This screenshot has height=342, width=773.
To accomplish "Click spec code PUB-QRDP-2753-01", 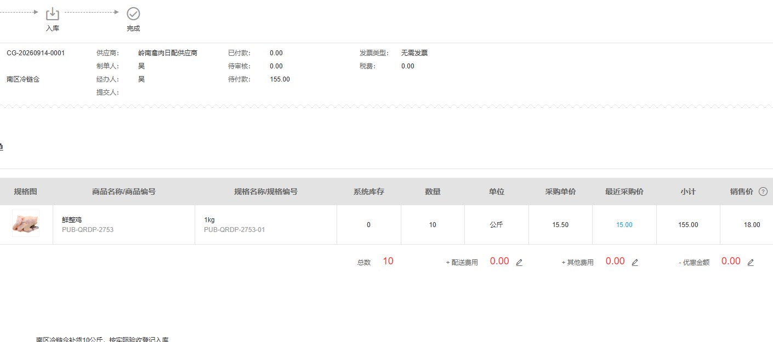I will [x=235, y=230].
